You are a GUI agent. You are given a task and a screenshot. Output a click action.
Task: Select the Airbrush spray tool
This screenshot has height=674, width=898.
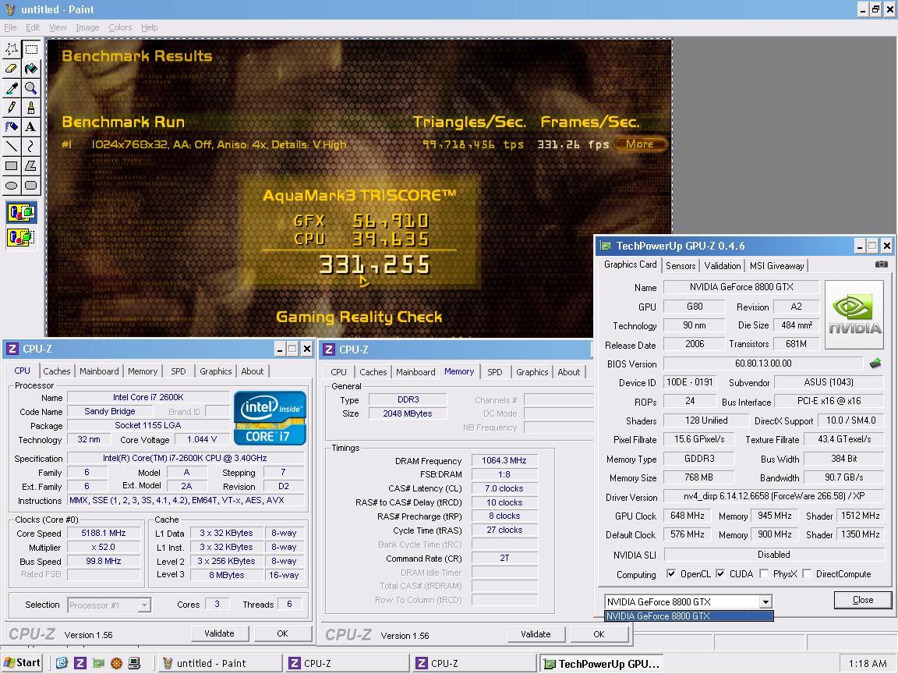pos(12,127)
